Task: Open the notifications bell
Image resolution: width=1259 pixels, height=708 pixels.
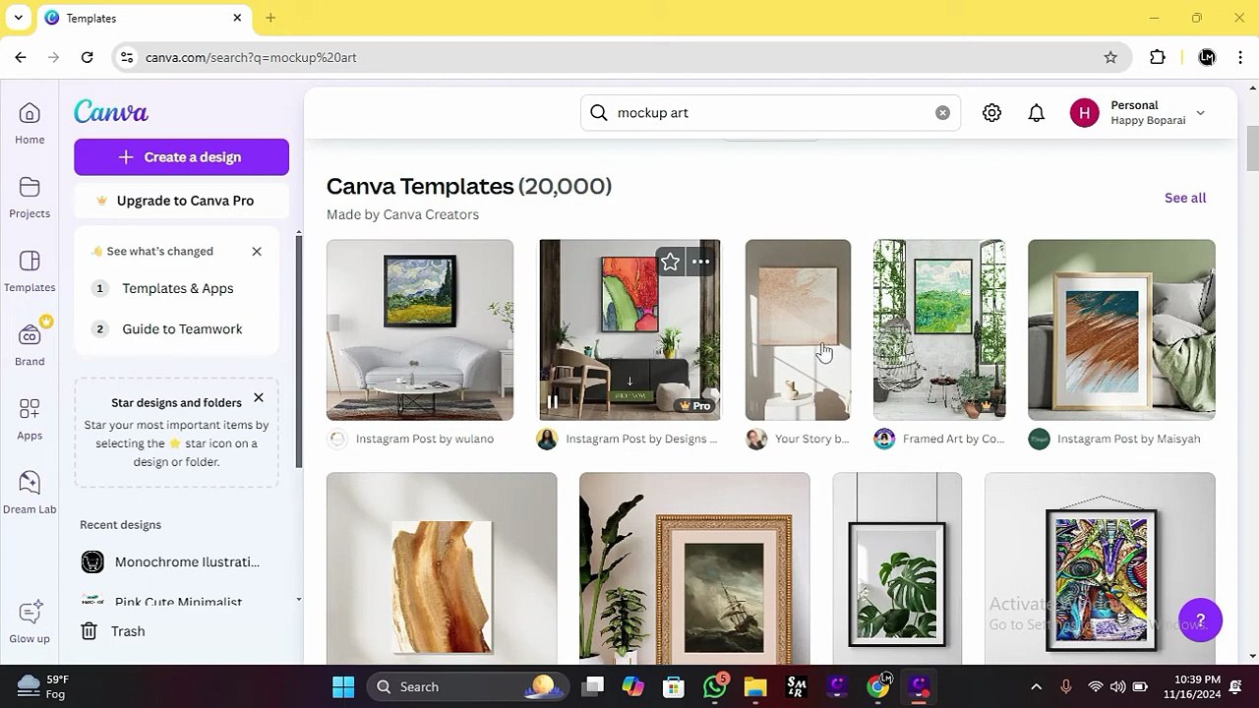Action: click(x=1036, y=113)
